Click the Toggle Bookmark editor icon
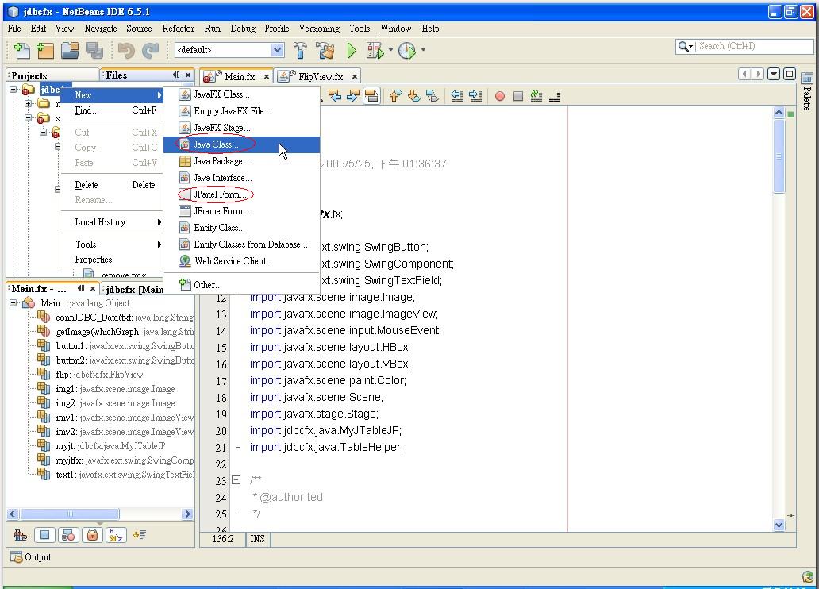Image resolution: width=819 pixels, height=589 pixels. (432, 95)
